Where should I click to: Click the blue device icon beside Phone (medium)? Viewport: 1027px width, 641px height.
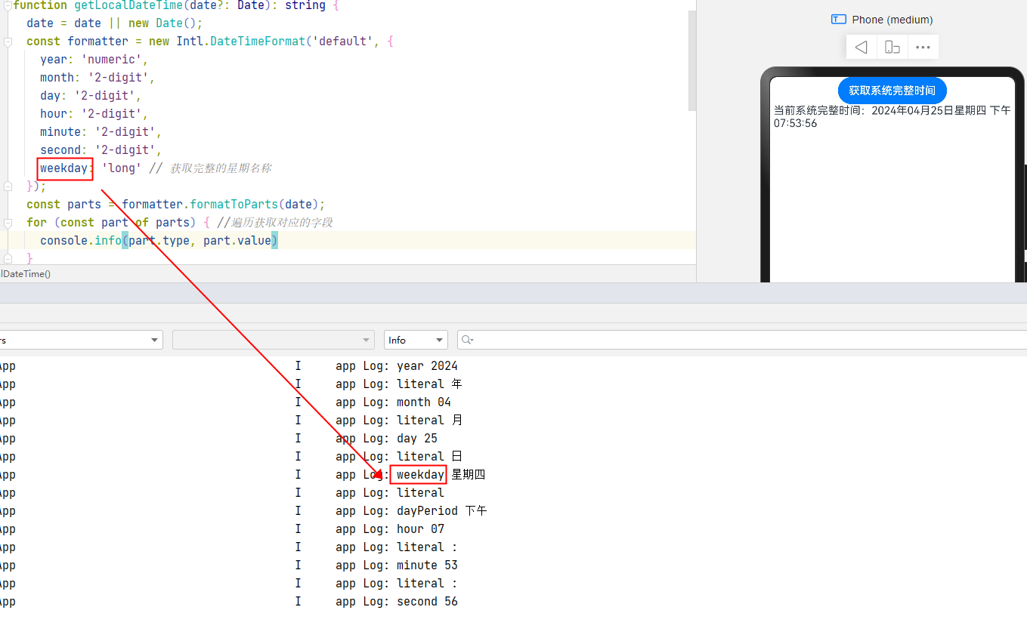tap(838, 19)
